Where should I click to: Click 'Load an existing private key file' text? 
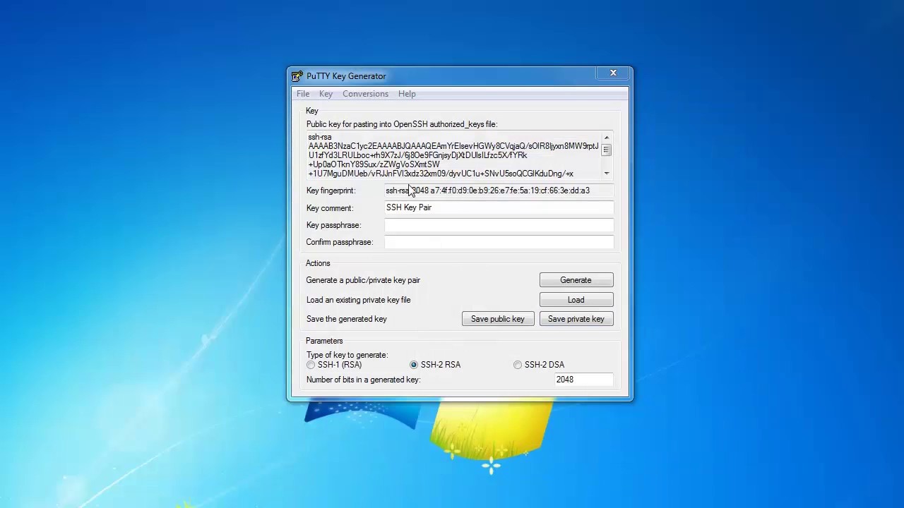click(358, 300)
